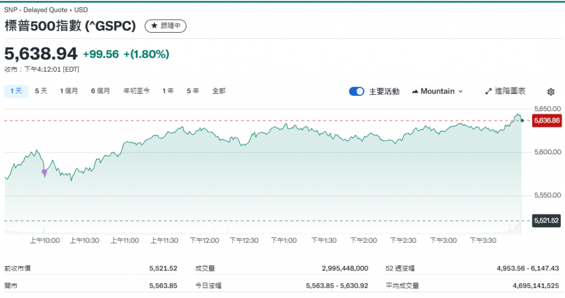The image size is (565, 298).
Task: Open 進階圖表 advanced chart
Action: click(x=506, y=91)
